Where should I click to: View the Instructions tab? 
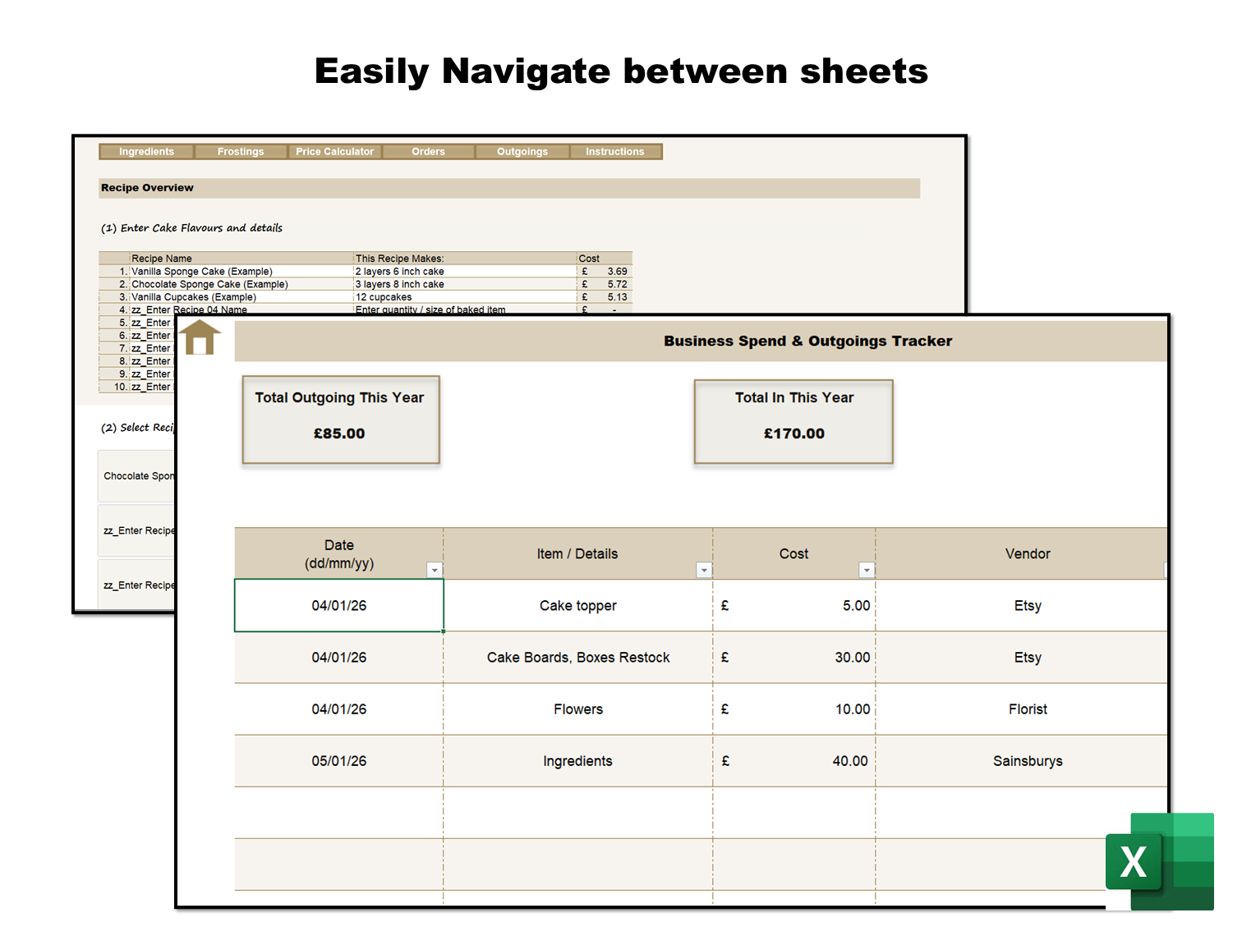click(x=614, y=151)
